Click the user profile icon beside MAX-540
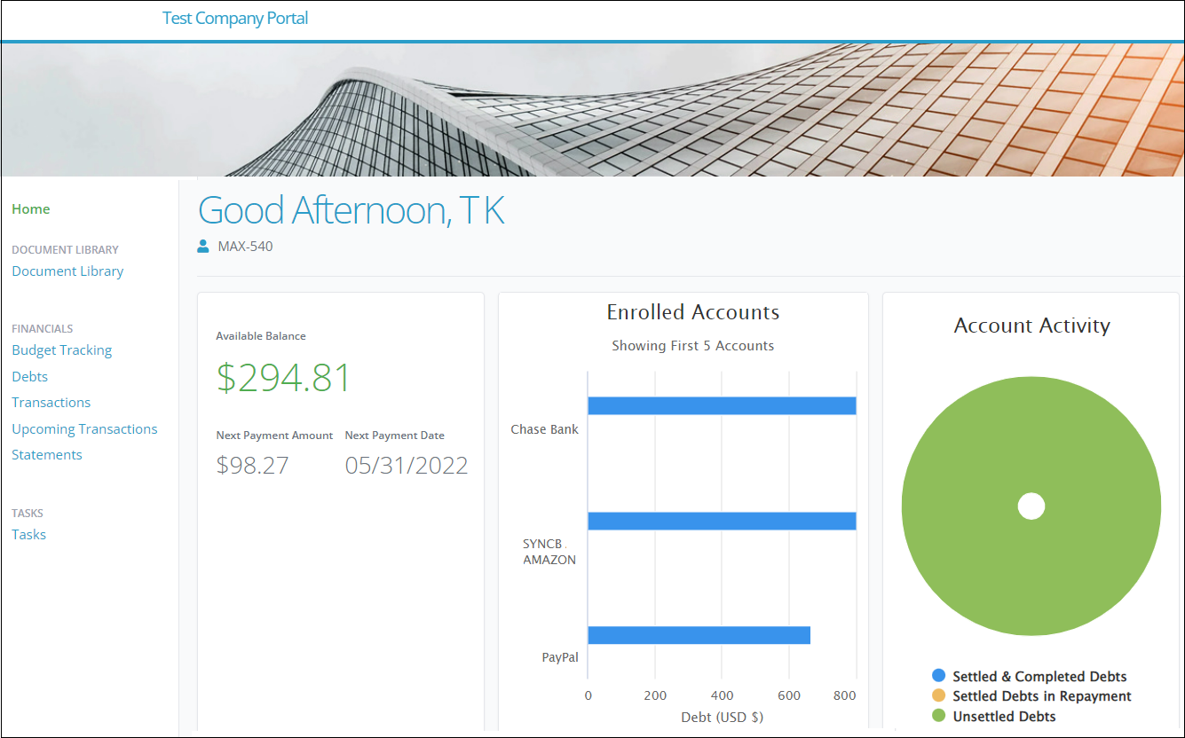 [203, 246]
